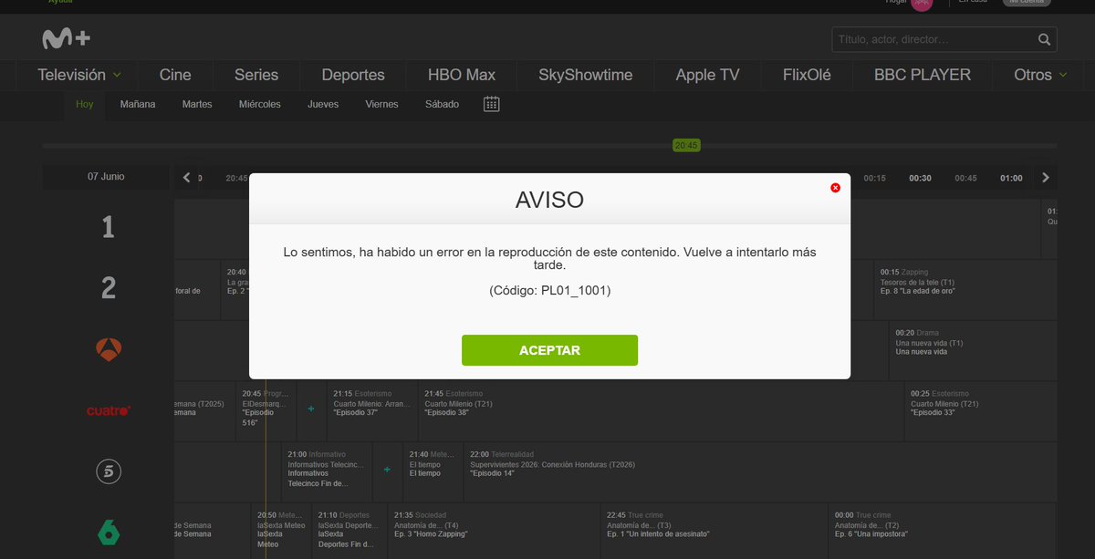1095x559 pixels.
Task: Click the error code PL01_1001 text
Action: coord(549,291)
